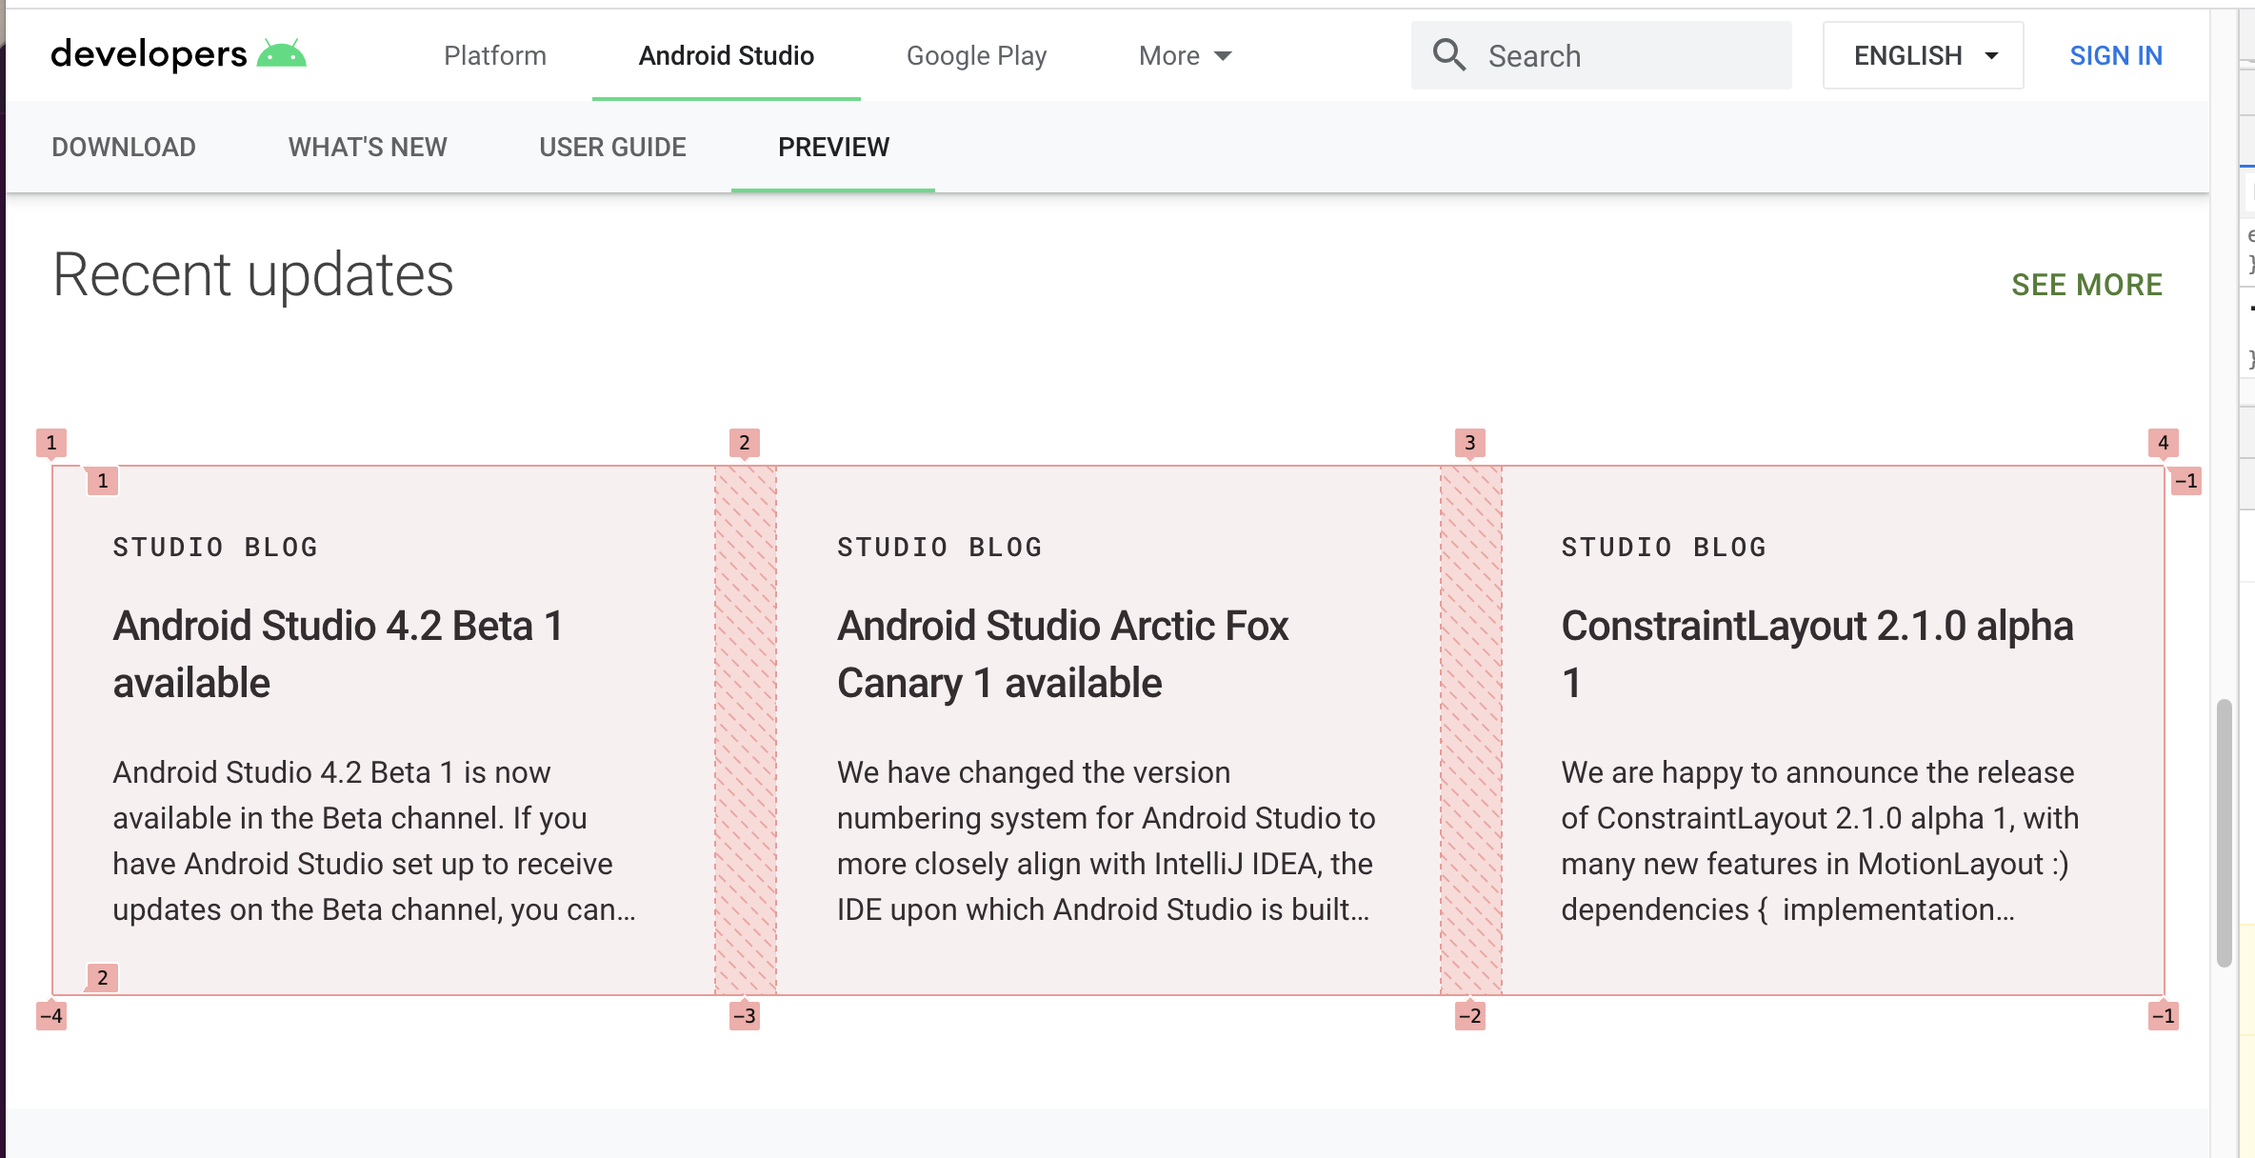The width and height of the screenshot is (2255, 1158).
Task: Click the search magnifier icon
Action: [x=1448, y=55]
